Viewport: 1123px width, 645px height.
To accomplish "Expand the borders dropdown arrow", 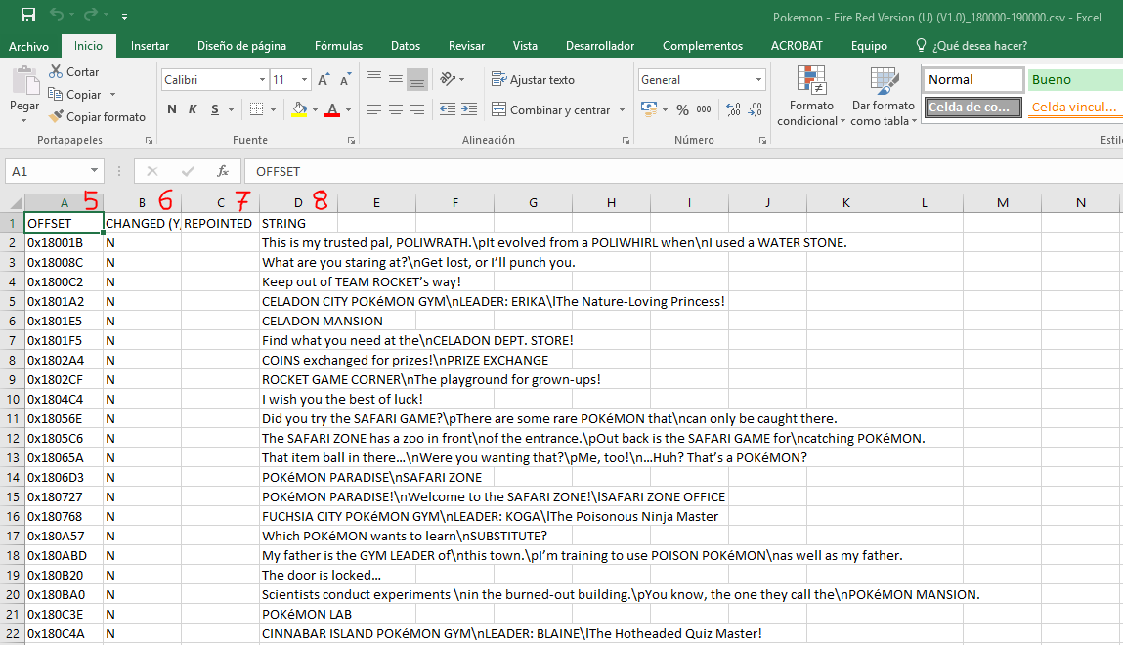I will [273, 109].
